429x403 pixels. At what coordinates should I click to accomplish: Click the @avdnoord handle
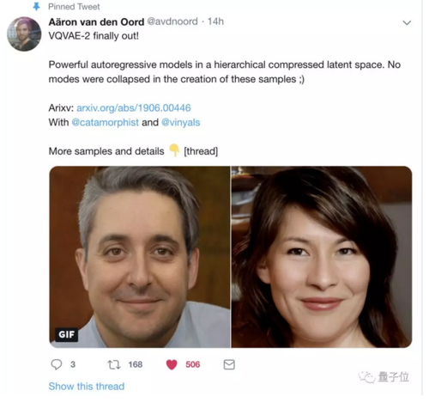[172, 21]
